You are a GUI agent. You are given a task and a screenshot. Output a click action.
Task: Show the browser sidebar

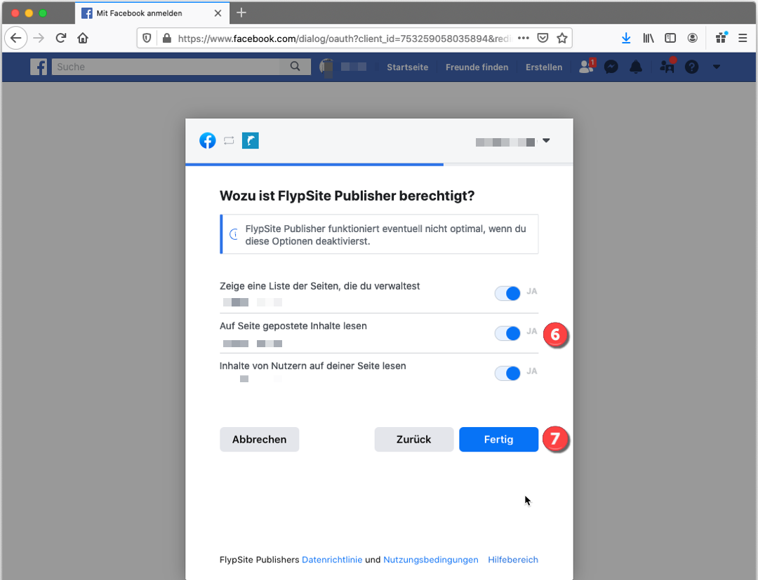tap(670, 38)
